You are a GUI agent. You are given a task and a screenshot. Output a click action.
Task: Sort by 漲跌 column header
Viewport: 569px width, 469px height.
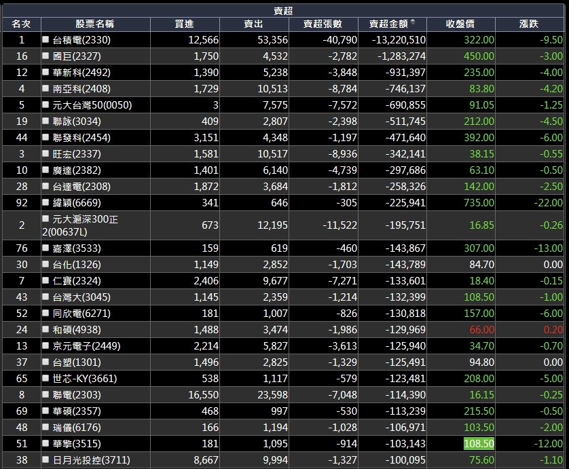pos(530,24)
